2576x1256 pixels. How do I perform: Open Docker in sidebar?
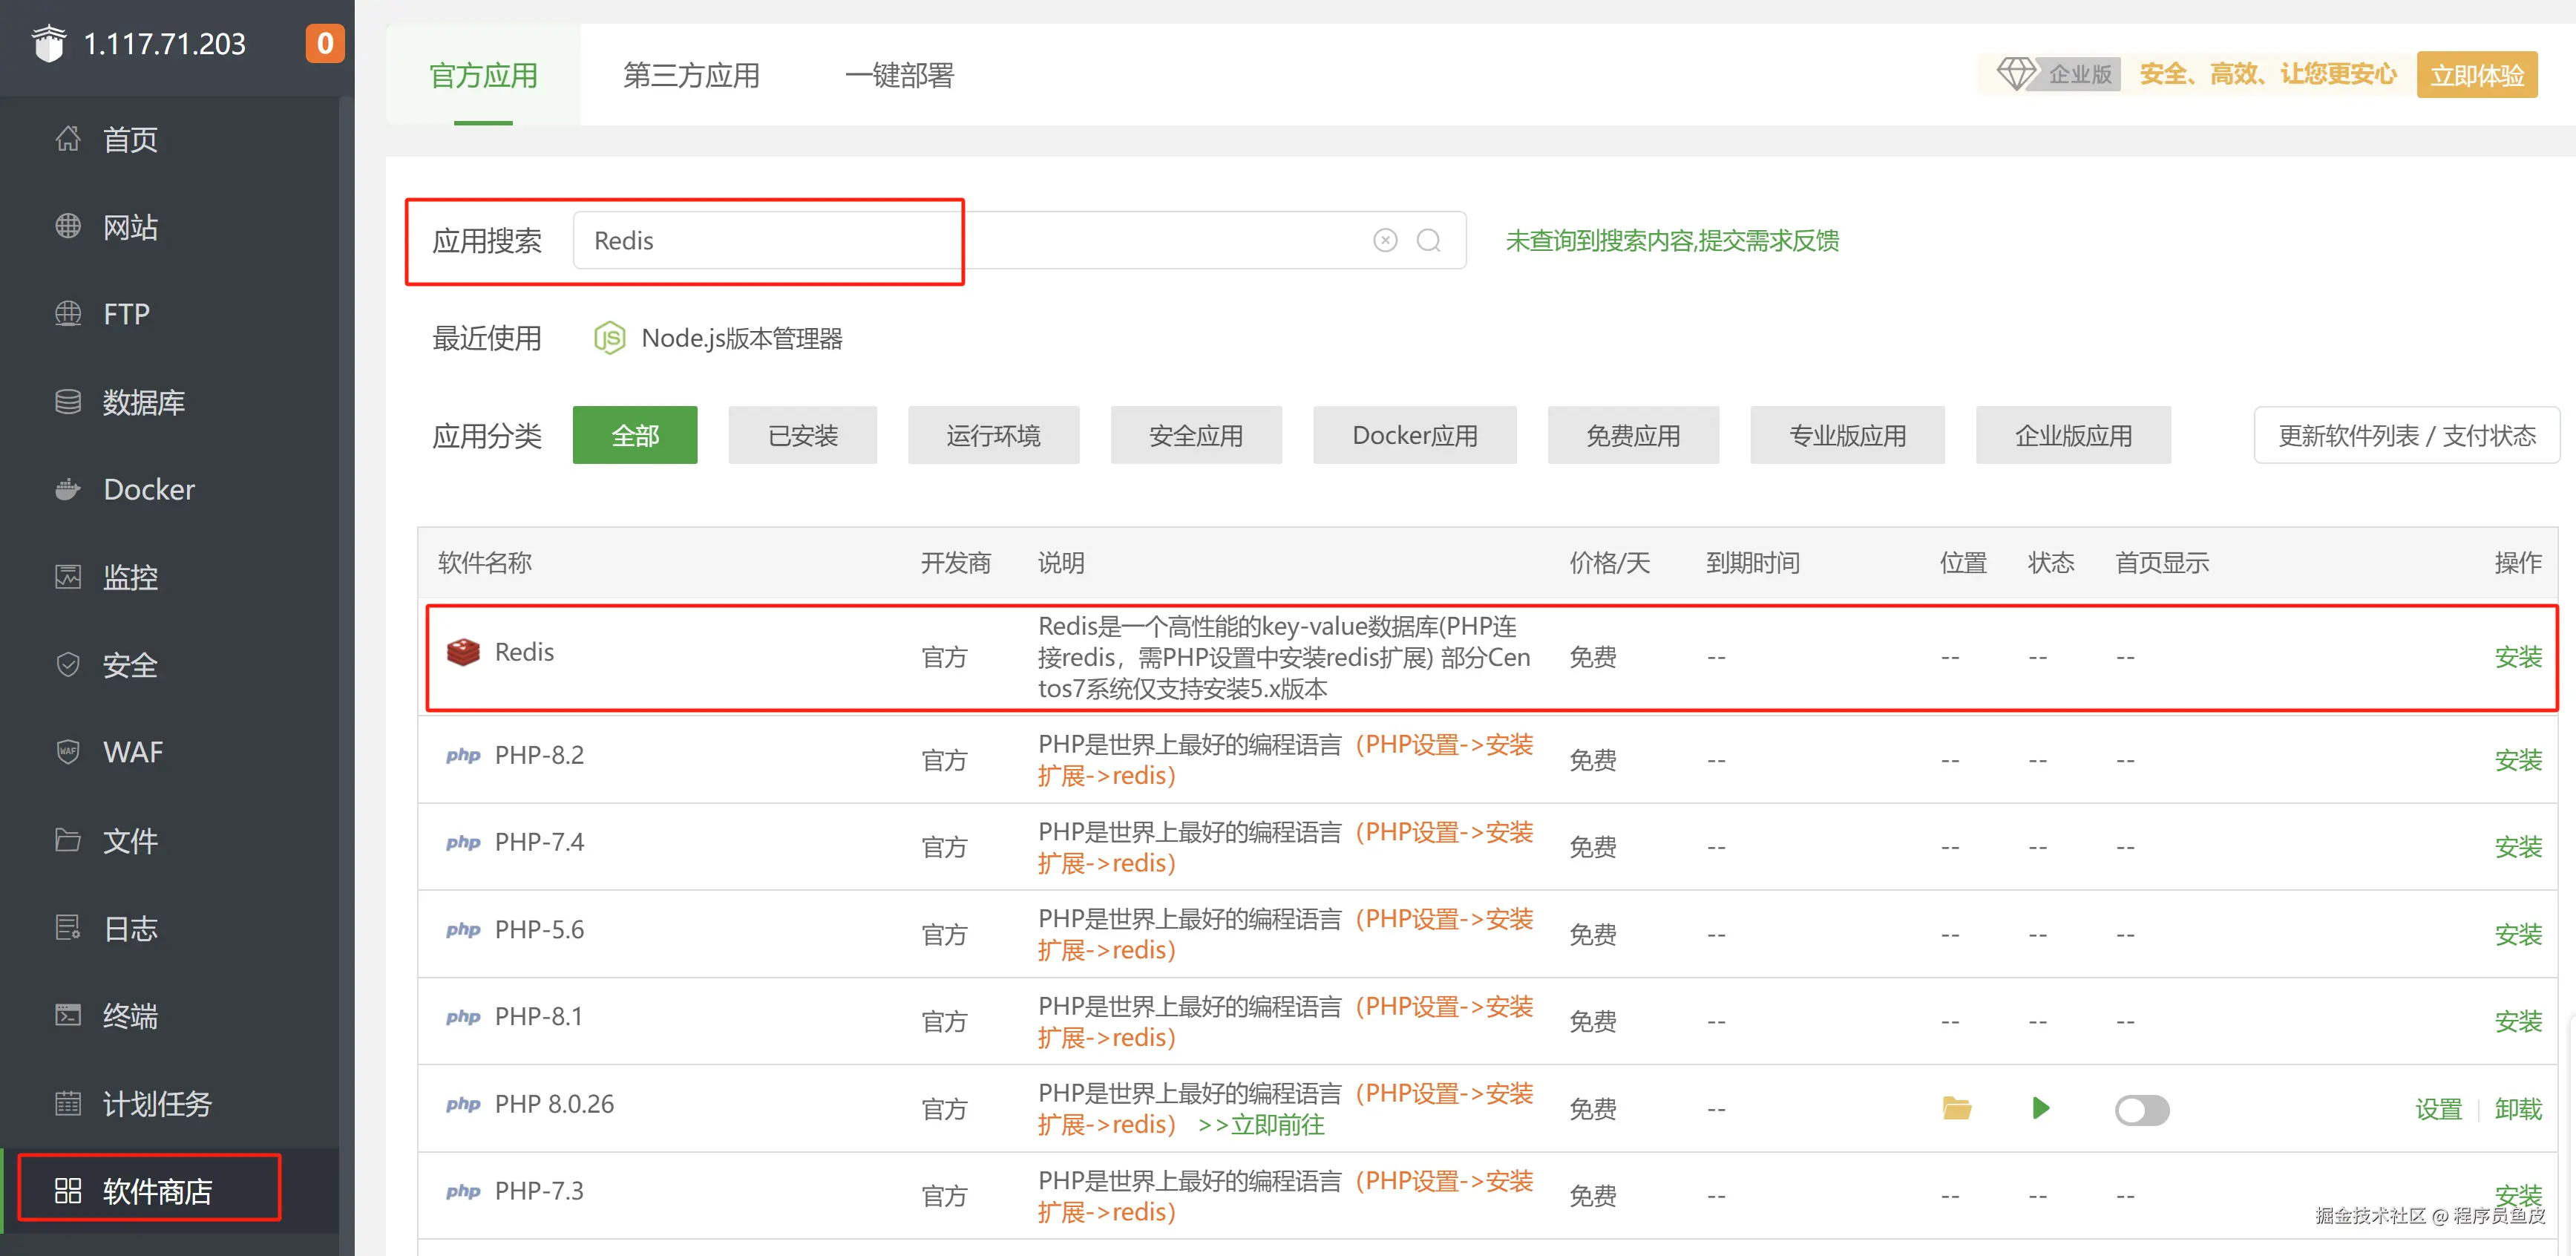148,489
